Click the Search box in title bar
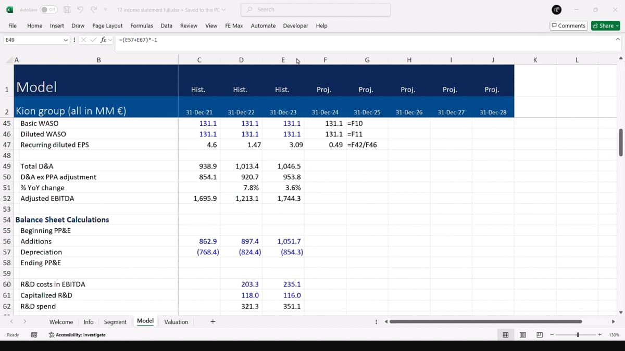The image size is (625, 351). coord(316,9)
